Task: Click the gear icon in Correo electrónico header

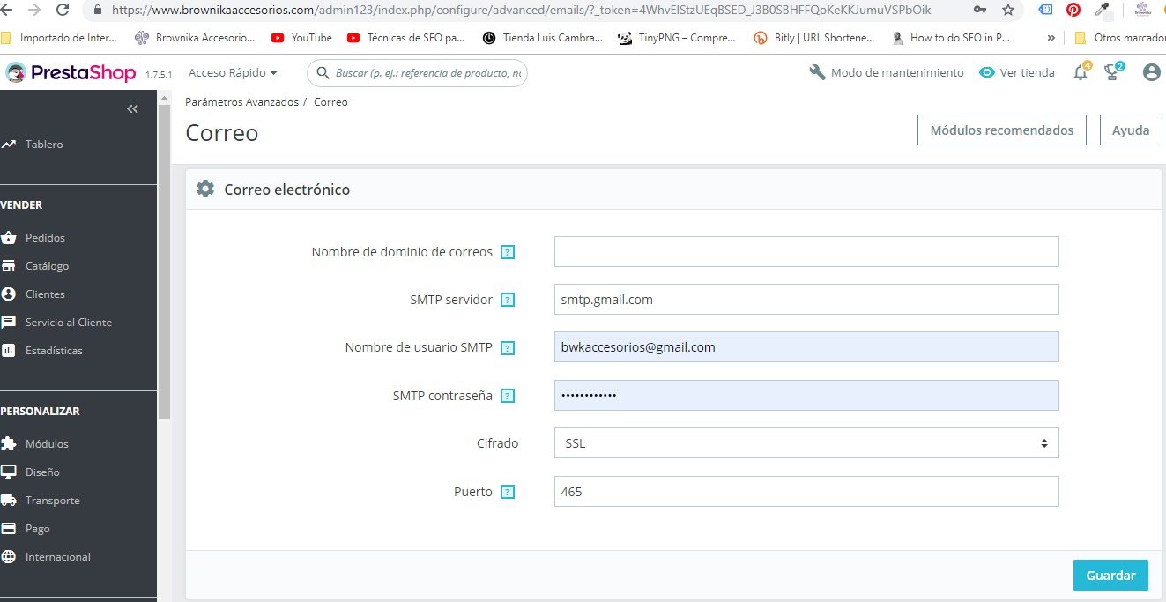Action: click(205, 189)
